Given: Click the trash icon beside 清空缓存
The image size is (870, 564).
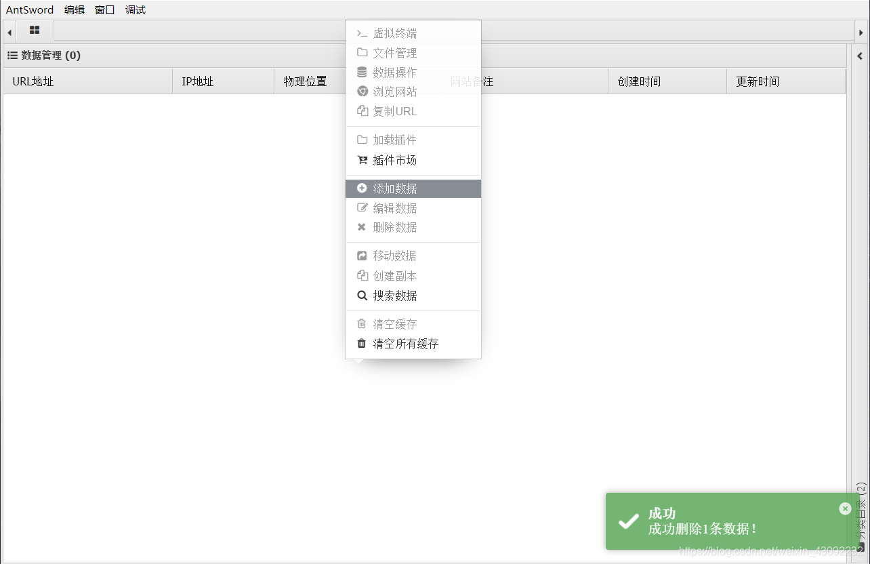Looking at the screenshot, I should click(362, 324).
